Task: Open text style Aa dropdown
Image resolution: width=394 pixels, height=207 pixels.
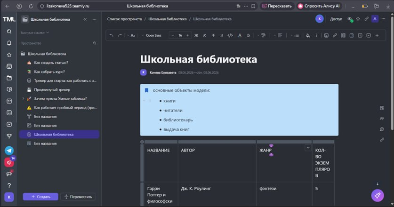Action: click(131, 35)
